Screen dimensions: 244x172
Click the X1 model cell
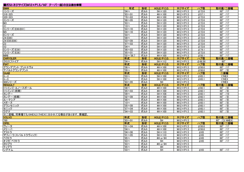pos(63,26)
